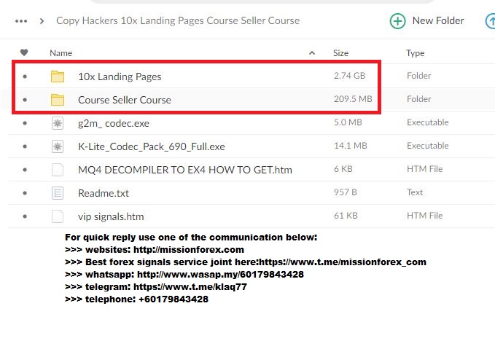Click the 2.74 GB size value
Viewport: 495px width, 357px height.
(x=349, y=76)
